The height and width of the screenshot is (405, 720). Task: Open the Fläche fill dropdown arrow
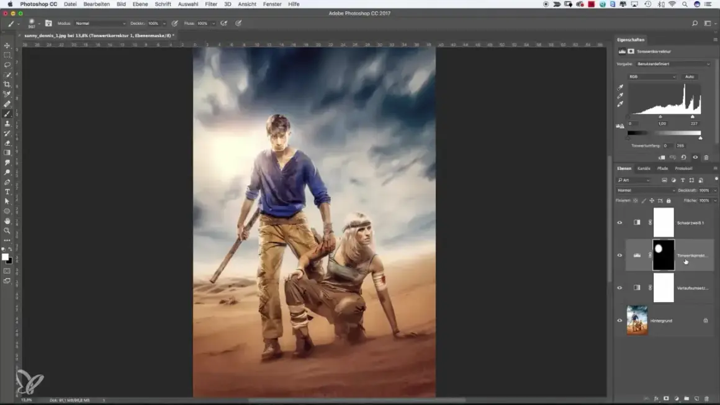click(715, 200)
